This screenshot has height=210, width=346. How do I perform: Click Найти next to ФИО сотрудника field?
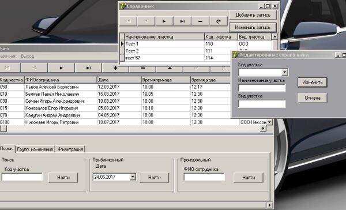tap(249, 177)
